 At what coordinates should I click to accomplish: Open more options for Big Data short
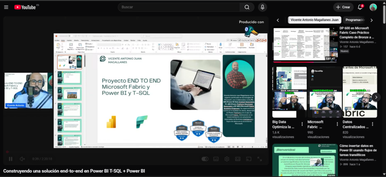point(302,124)
